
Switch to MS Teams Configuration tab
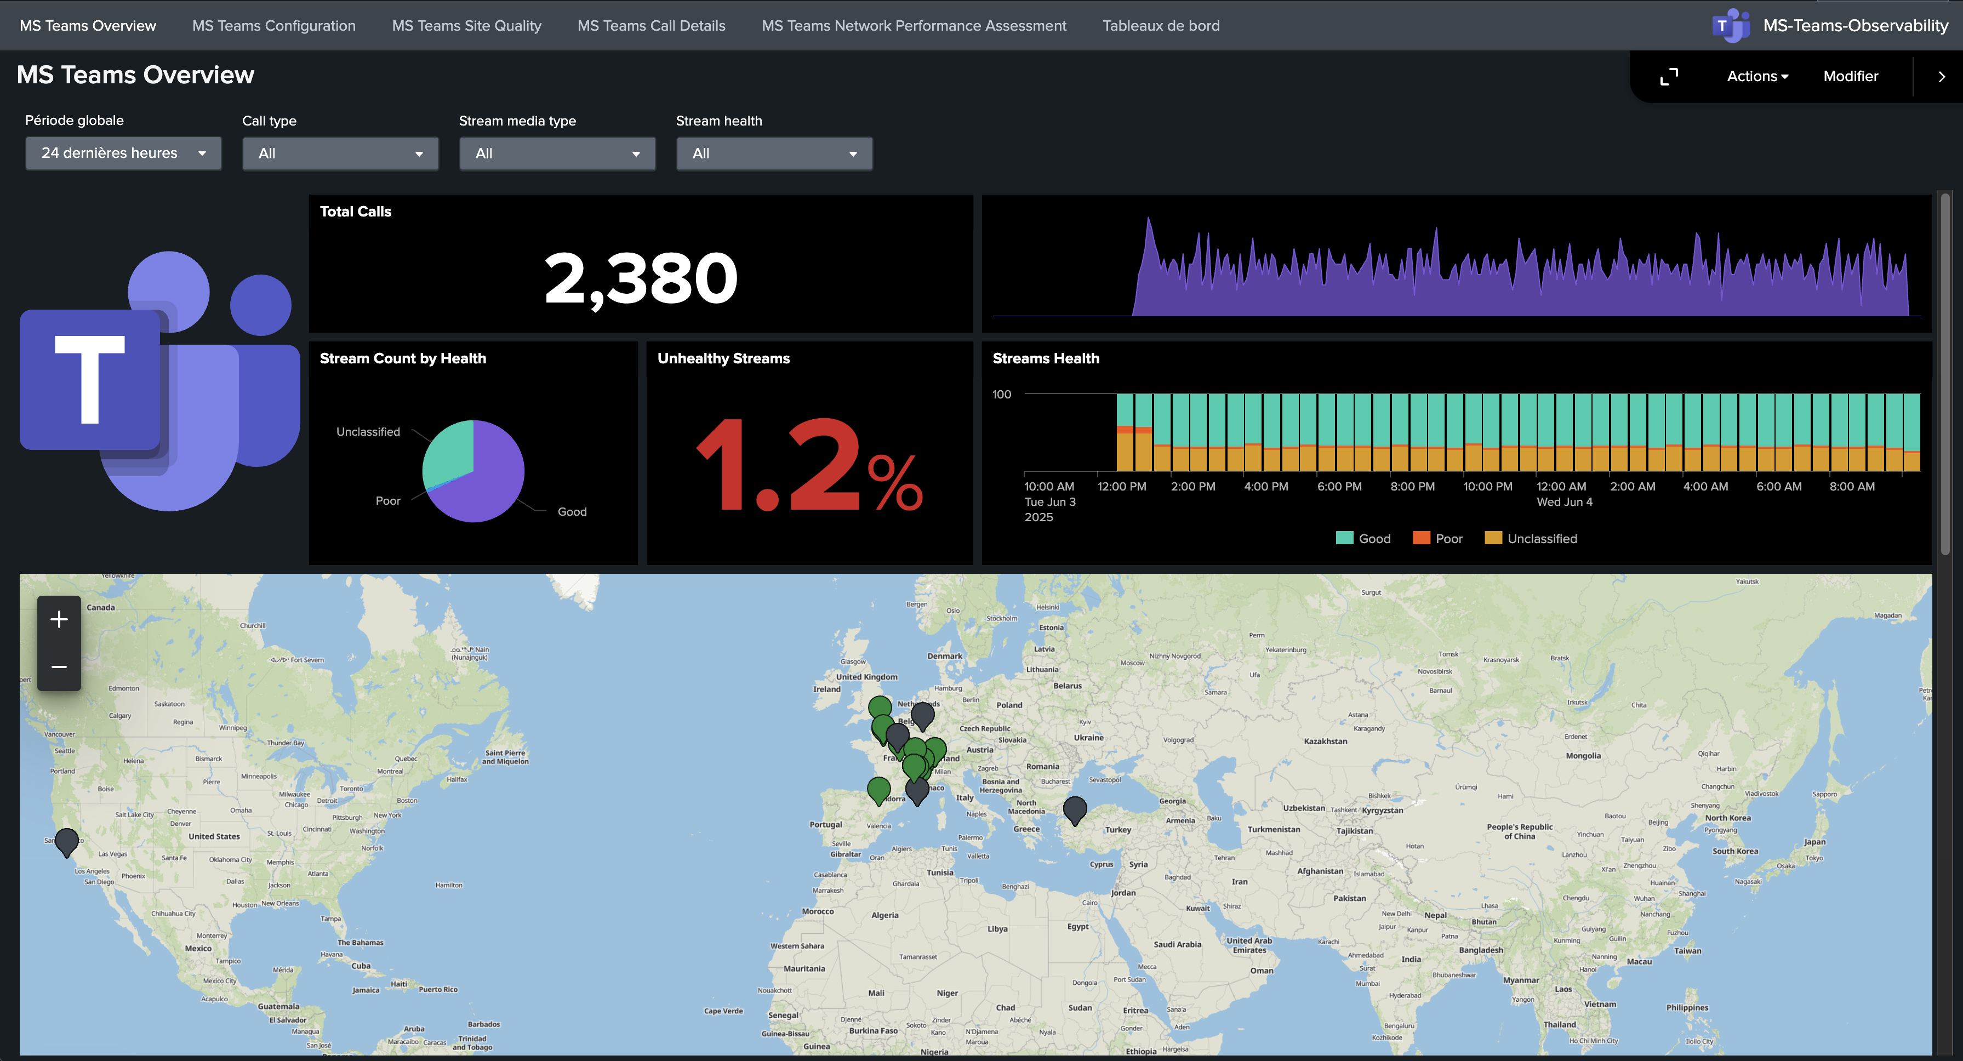point(273,25)
